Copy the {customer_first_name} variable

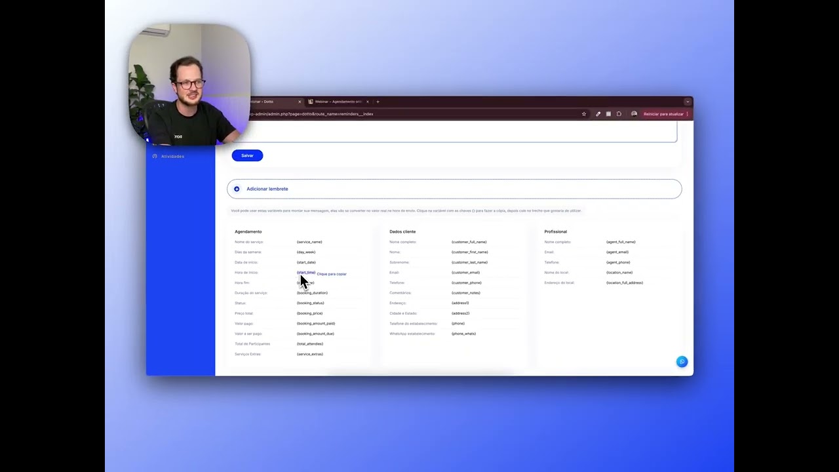[469, 252]
